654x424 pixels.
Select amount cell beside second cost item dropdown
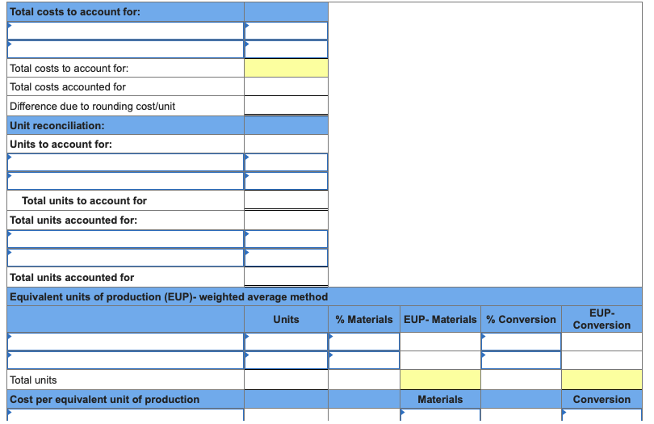pyautogui.click(x=286, y=49)
